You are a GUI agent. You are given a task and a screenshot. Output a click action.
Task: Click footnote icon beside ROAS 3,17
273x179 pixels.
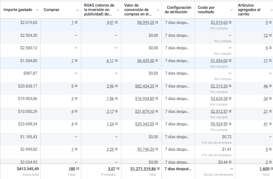(x=116, y=111)
